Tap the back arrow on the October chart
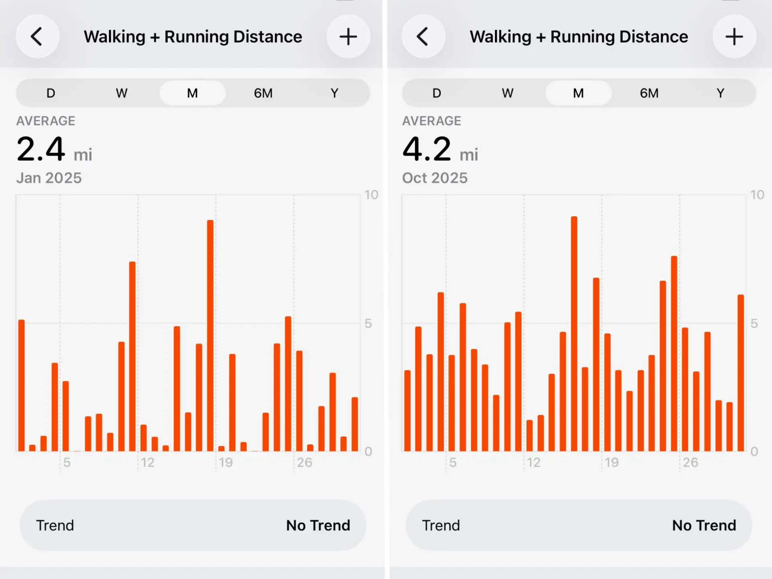772x579 pixels. pyautogui.click(x=423, y=36)
